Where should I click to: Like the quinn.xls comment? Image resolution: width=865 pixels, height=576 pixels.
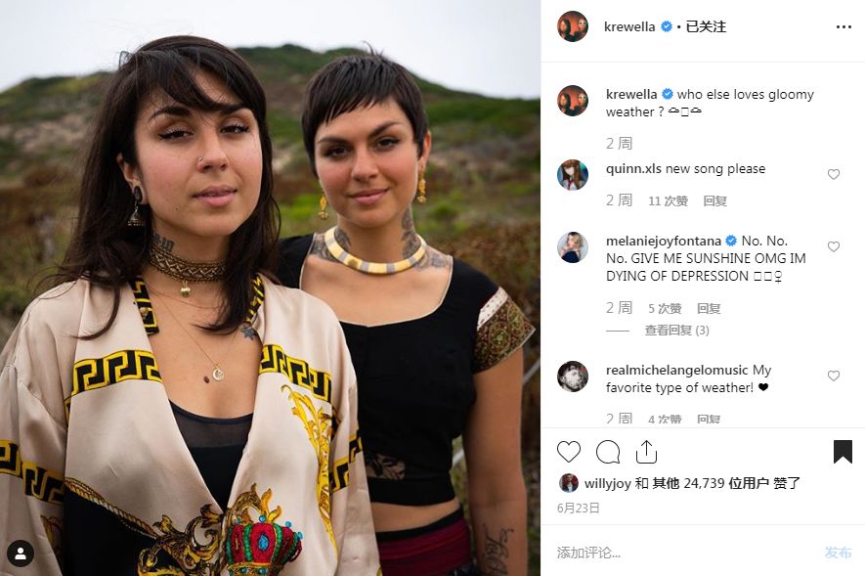834,174
